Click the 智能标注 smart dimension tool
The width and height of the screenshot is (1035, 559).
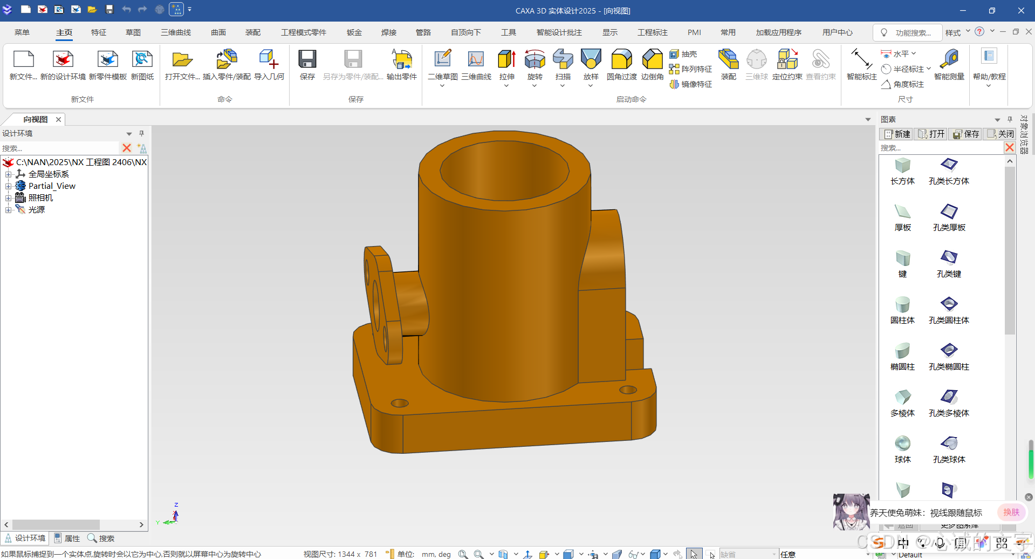pos(861,59)
